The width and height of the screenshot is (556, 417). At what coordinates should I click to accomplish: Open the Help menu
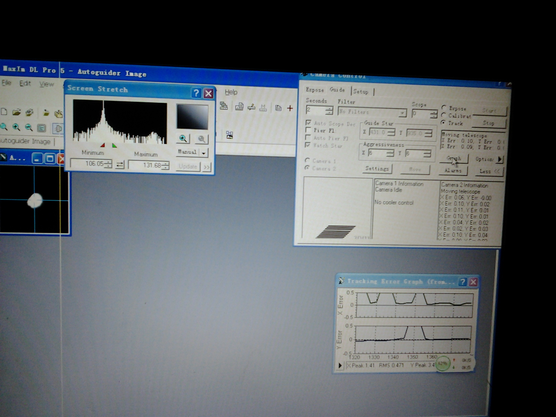click(231, 92)
